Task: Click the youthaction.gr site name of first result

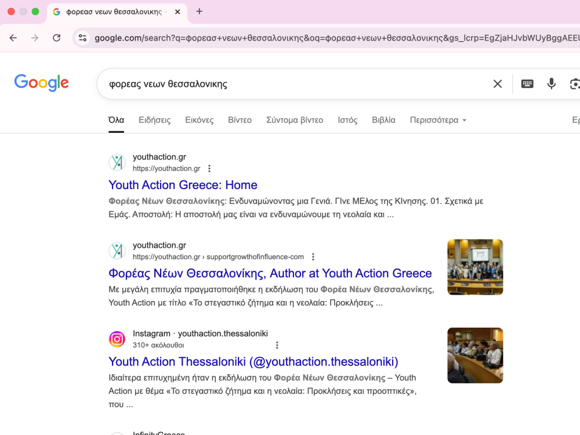Action: coord(159,157)
